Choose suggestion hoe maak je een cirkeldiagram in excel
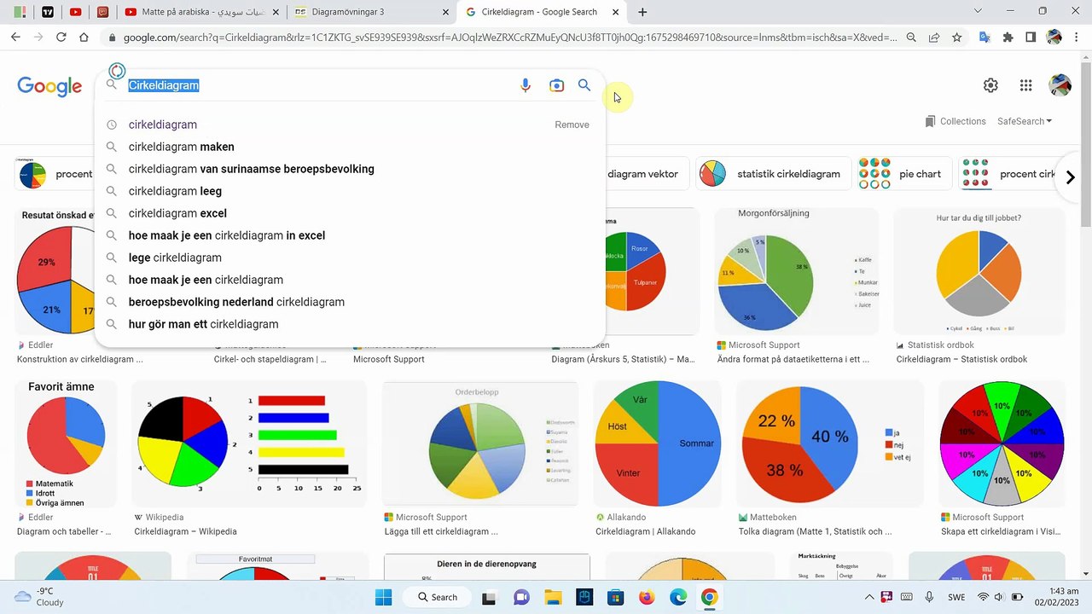Viewport: 1092px width, 614px height. click(350, 235)
